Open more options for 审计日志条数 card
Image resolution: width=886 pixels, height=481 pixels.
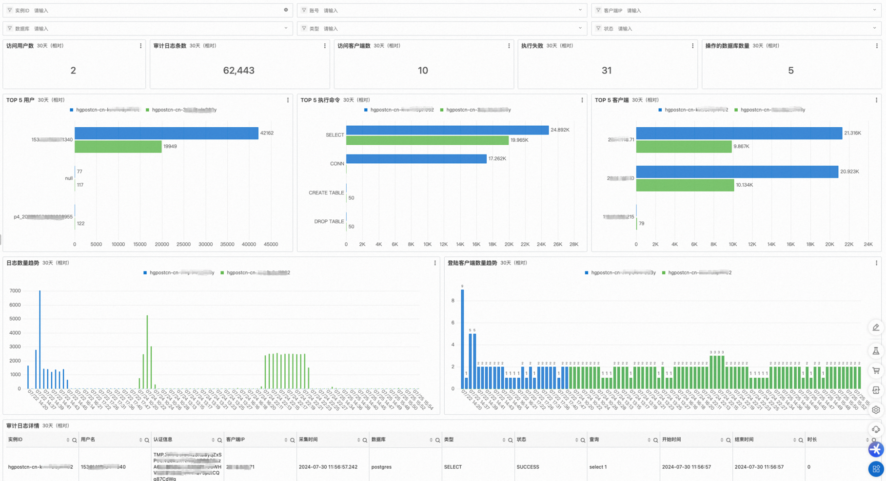coord(325,46)
